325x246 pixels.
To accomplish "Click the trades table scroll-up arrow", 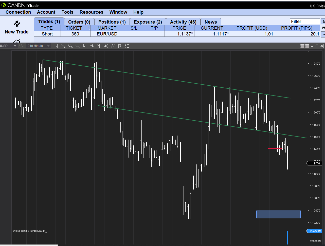I will [x=323, y=34].
